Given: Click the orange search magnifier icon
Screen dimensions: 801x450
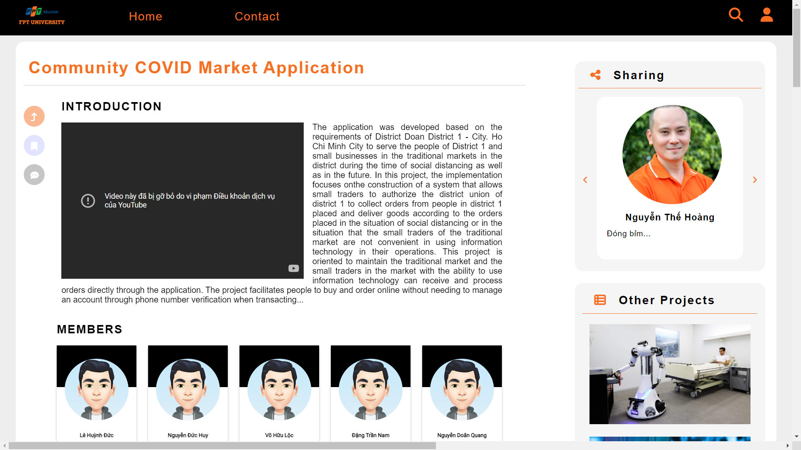Looking at the screenshot, I should [736, 15].
